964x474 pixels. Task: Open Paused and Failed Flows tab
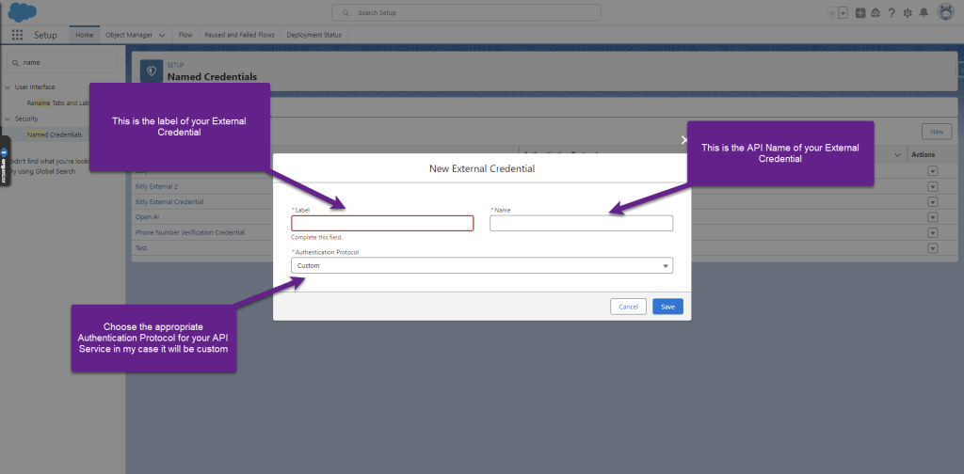click(x=239, y=35)
